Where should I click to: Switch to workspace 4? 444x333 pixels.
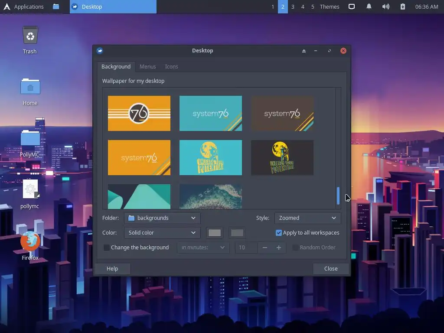coord(303,7)
